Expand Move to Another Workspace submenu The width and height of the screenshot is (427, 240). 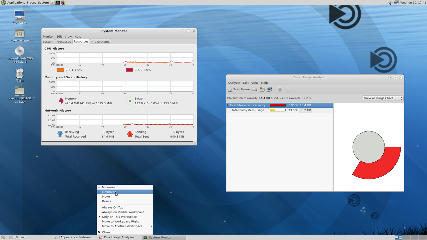click(122, 226)
